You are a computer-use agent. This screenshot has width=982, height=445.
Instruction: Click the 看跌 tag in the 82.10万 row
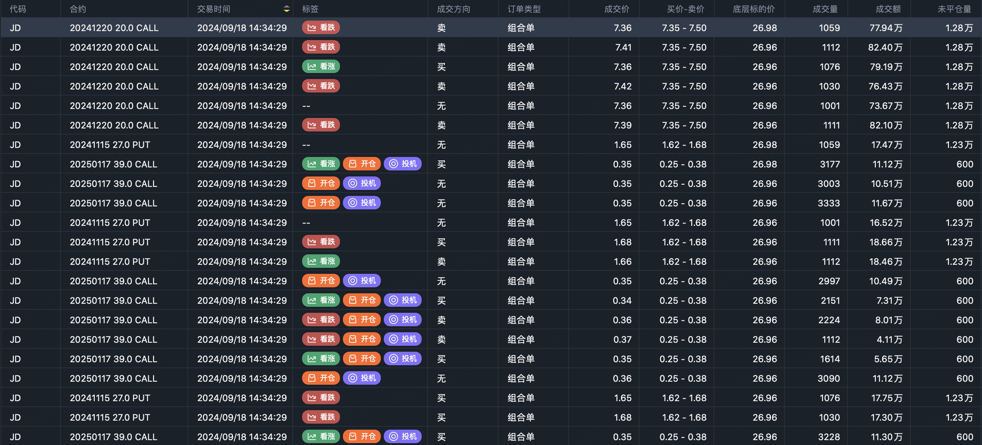point(321,125)
